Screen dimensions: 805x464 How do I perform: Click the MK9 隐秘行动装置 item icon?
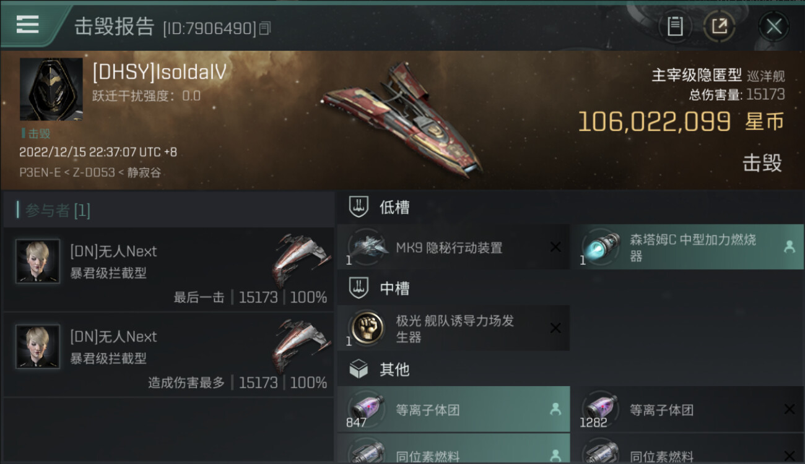(368, 247)
